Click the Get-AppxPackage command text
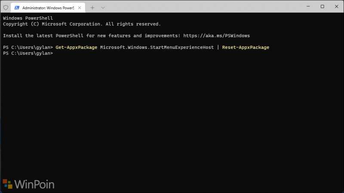 [x=77, y=48]
